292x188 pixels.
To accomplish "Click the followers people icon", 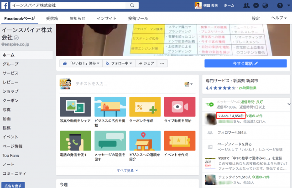I will point(210,133).
